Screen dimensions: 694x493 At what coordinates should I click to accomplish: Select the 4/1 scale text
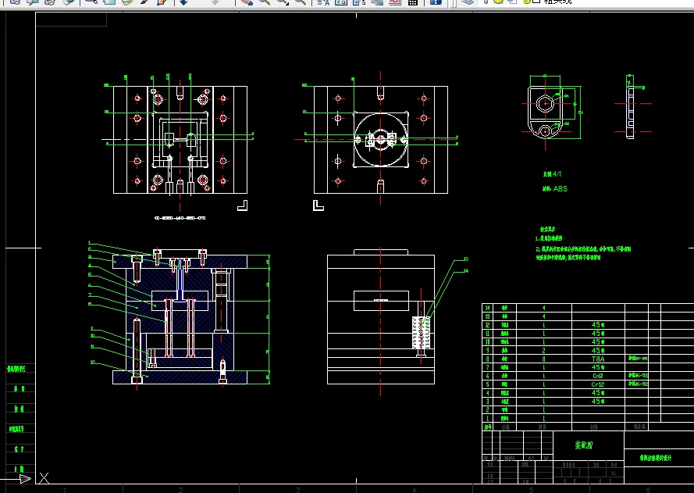[x=557, y=174]
